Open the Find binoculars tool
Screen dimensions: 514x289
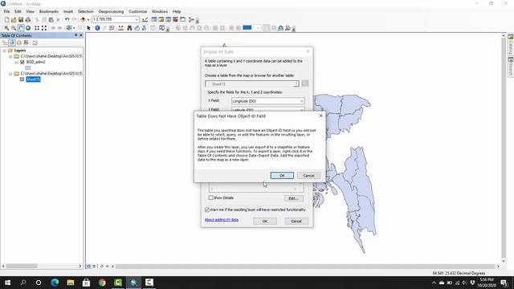[129, 28]
